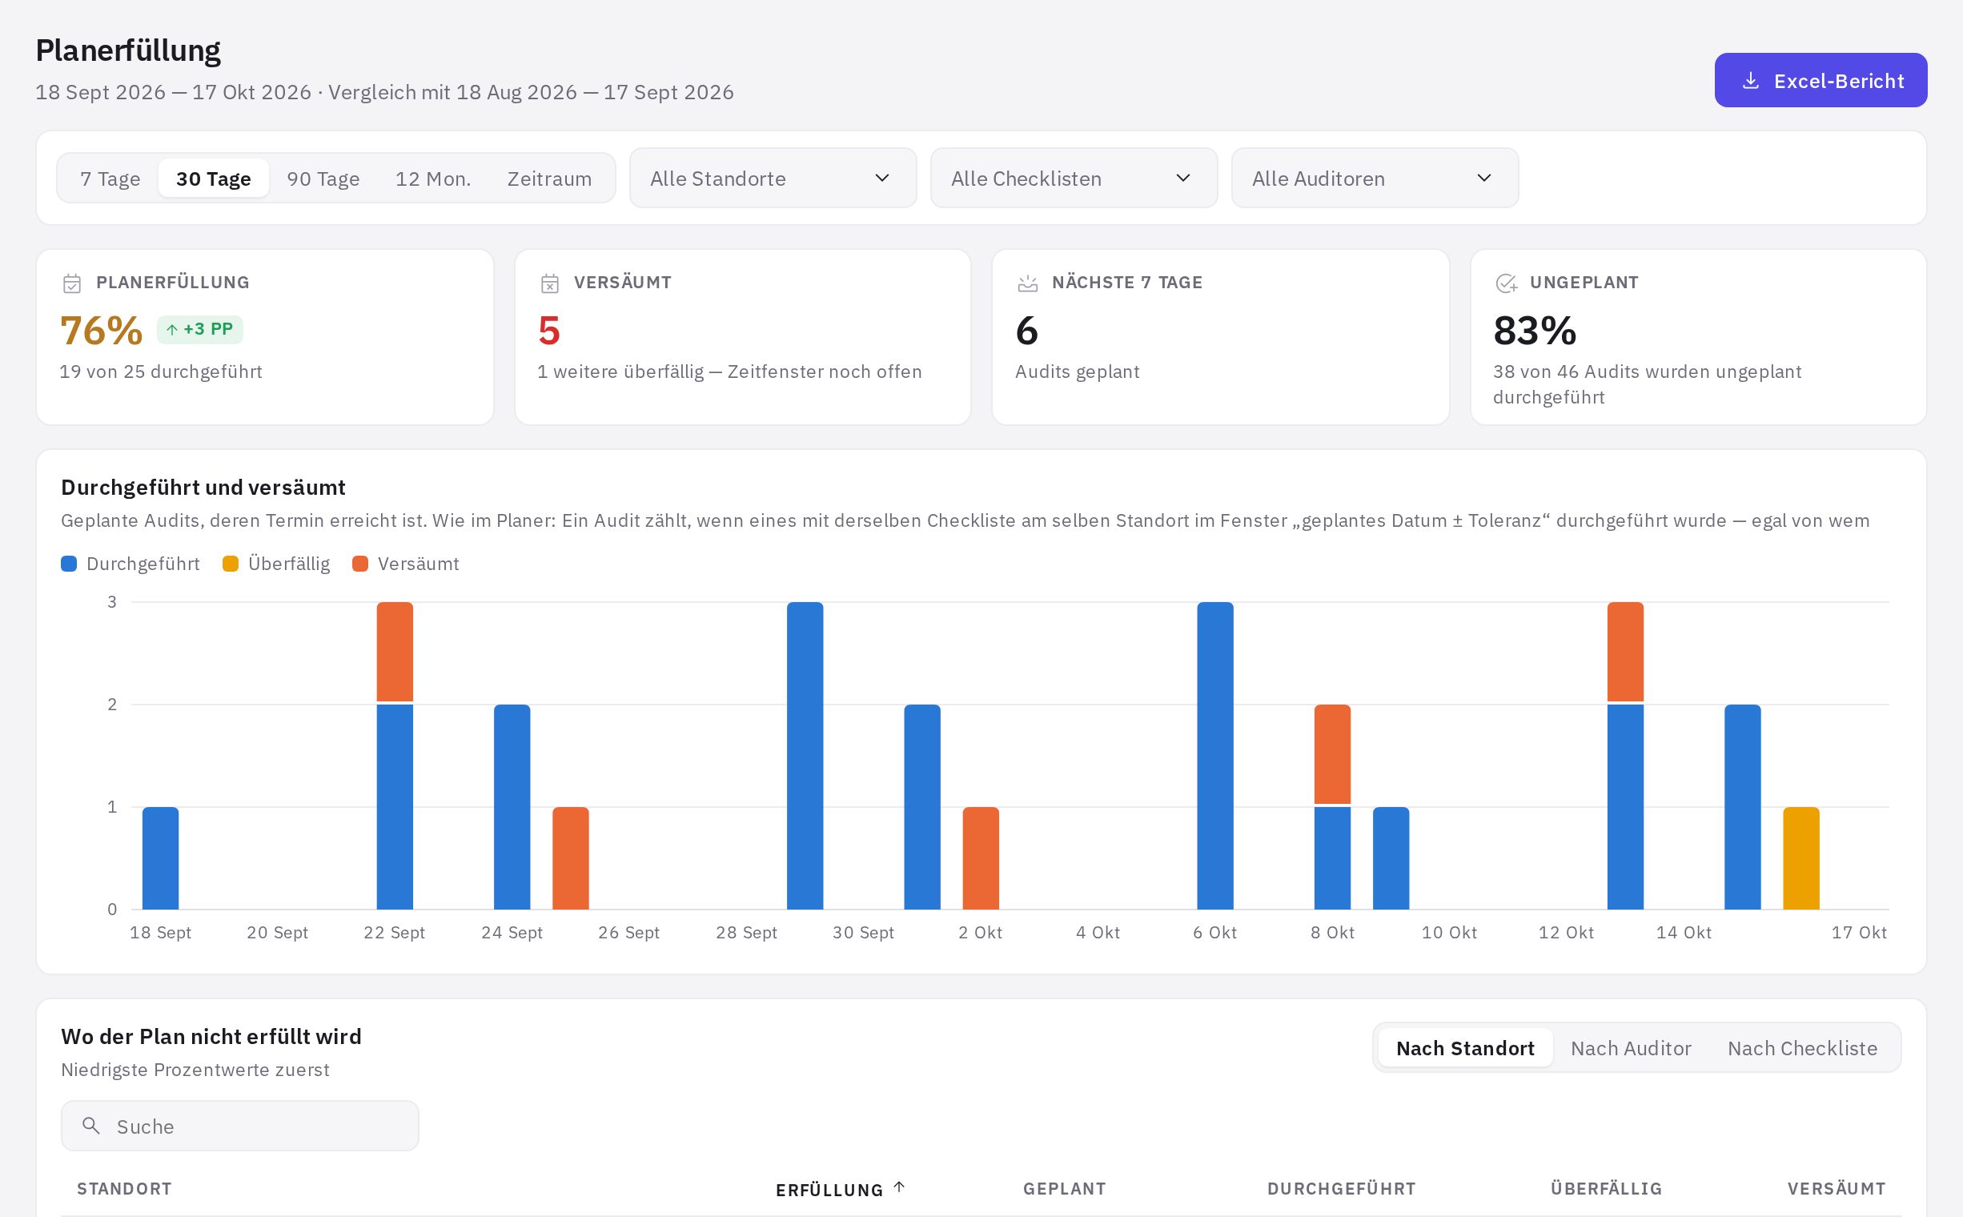Show the Nach Standort tab
Screen dimensions: 1963x1217
click(1465, 1048)
